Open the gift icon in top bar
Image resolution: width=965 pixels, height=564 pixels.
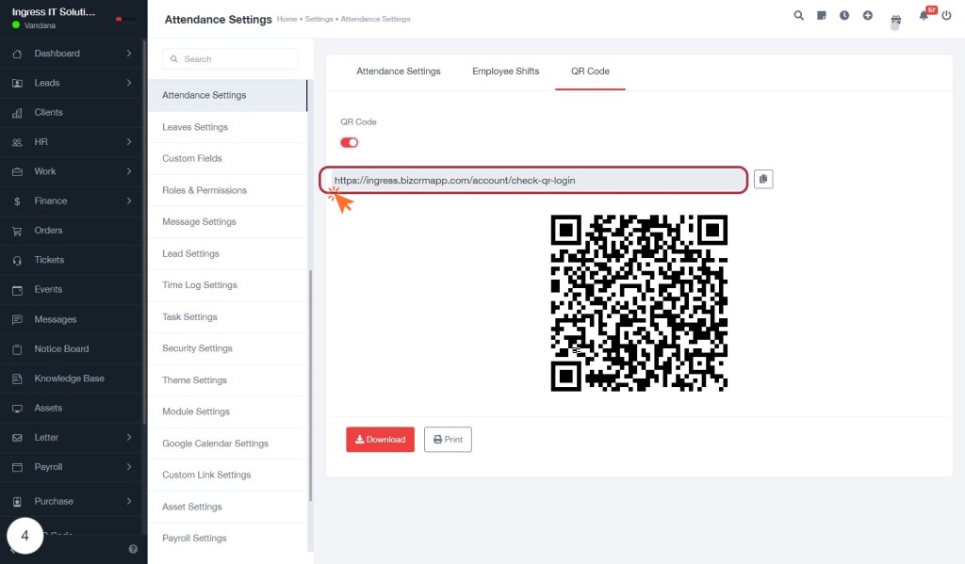pos(895,20)
